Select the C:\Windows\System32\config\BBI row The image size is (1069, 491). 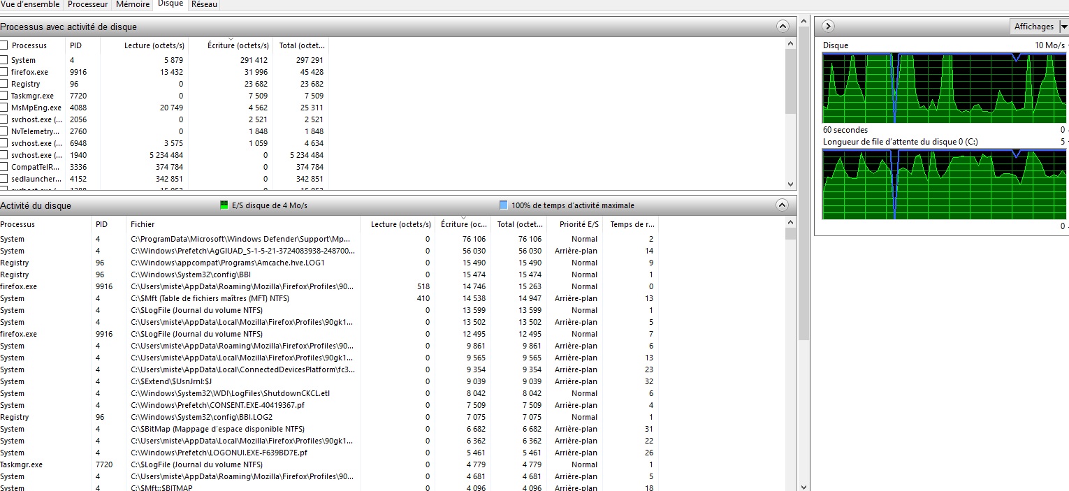coord(329,274)
